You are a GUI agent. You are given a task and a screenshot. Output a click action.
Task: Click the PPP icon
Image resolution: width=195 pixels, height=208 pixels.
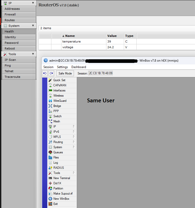click(50, 111)
